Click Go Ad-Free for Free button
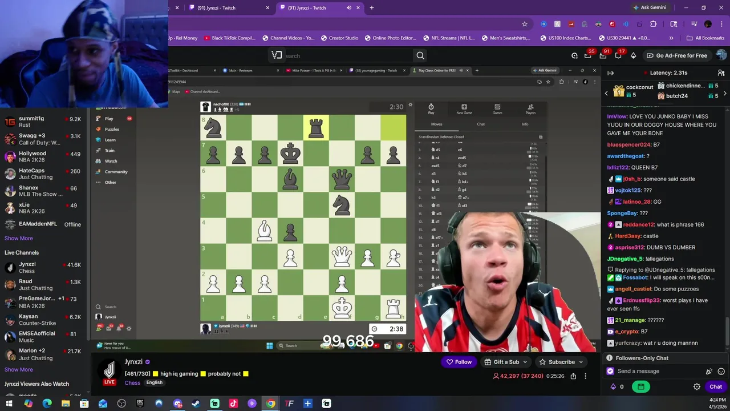 point(676,55)
